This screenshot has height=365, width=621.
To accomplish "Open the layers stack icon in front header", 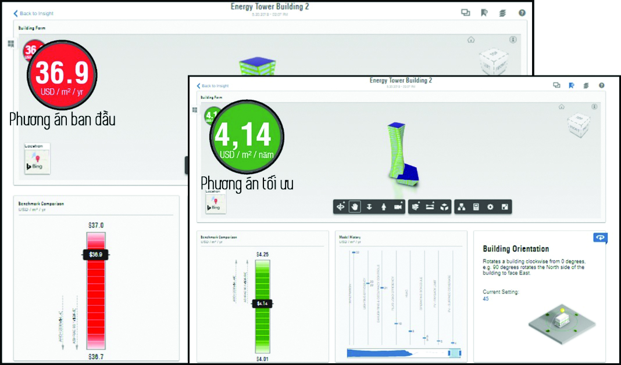I will coord(586,85).
